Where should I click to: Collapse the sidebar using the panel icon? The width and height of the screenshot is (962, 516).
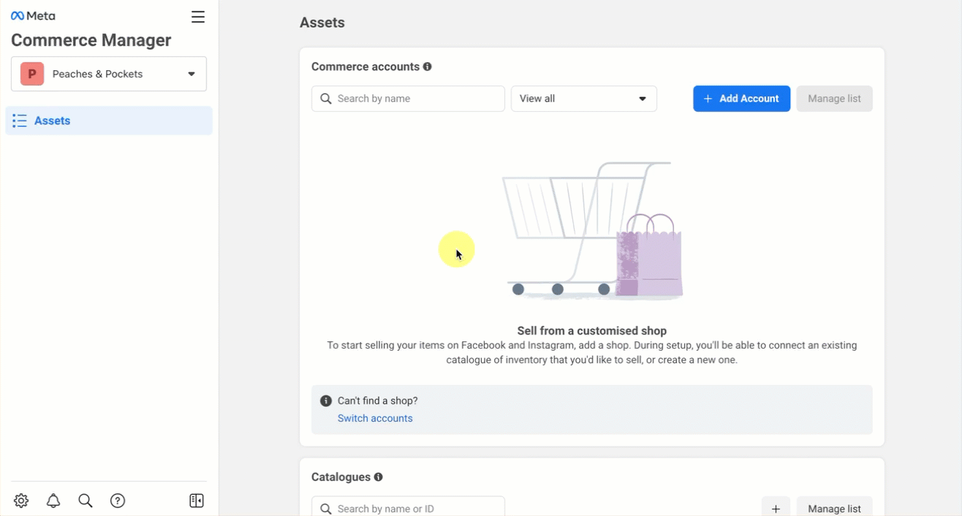(x=196, y=501)
